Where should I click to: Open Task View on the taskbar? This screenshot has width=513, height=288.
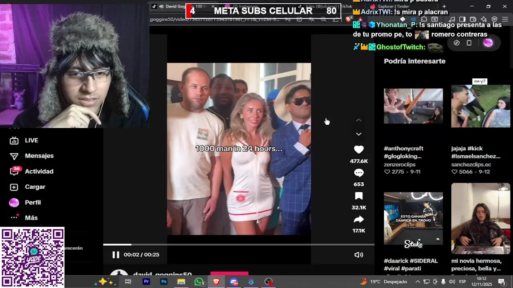128,282
